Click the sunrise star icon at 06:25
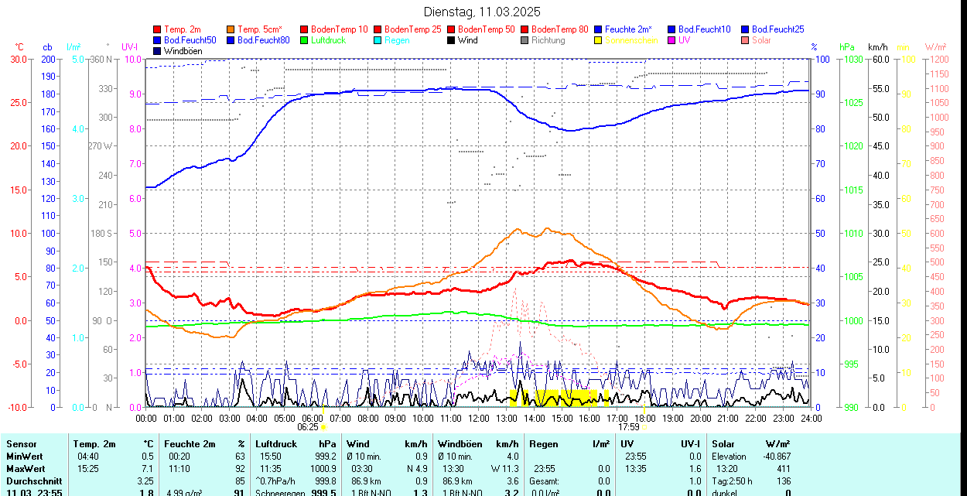This screenshot has width=967, height=496. coord(323,426)
